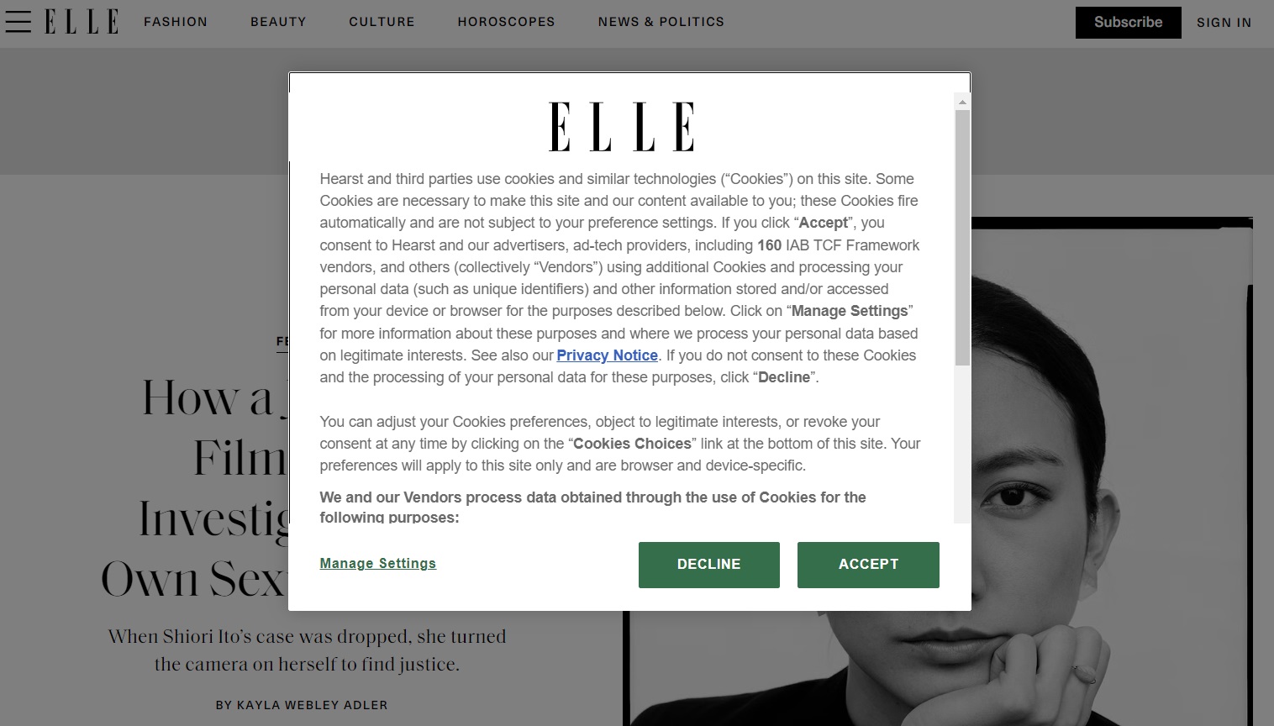The image size is (1274, 726).
Task: Click the ELLE logo inside the cookie dialog
Action: click(x=621, y=126)
